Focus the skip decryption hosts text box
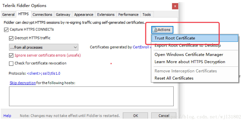 pyautogui.click(x=91, y=96)
